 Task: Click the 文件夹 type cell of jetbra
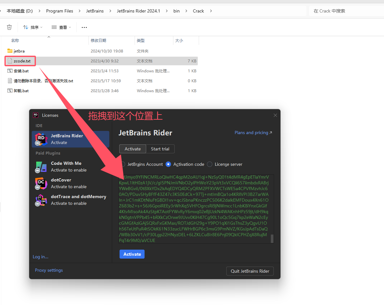143,51
